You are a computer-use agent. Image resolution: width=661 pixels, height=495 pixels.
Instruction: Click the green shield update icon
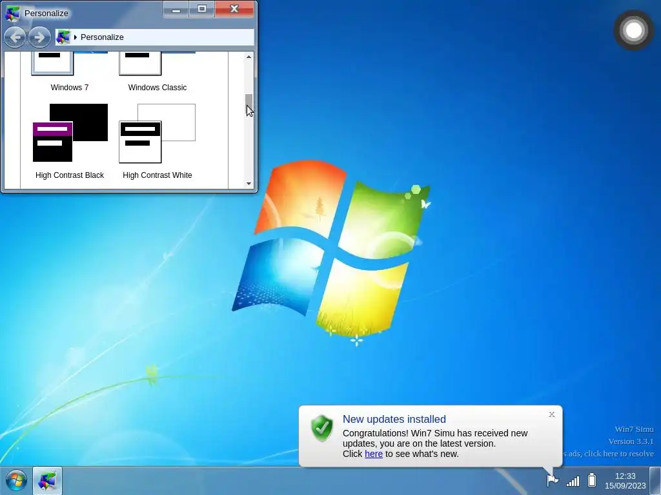322,428
